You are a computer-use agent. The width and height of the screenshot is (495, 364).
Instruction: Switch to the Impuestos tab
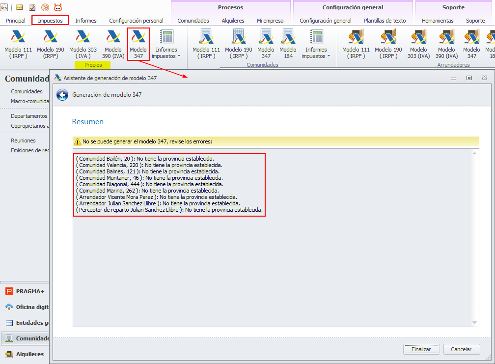tap(50, 21)
